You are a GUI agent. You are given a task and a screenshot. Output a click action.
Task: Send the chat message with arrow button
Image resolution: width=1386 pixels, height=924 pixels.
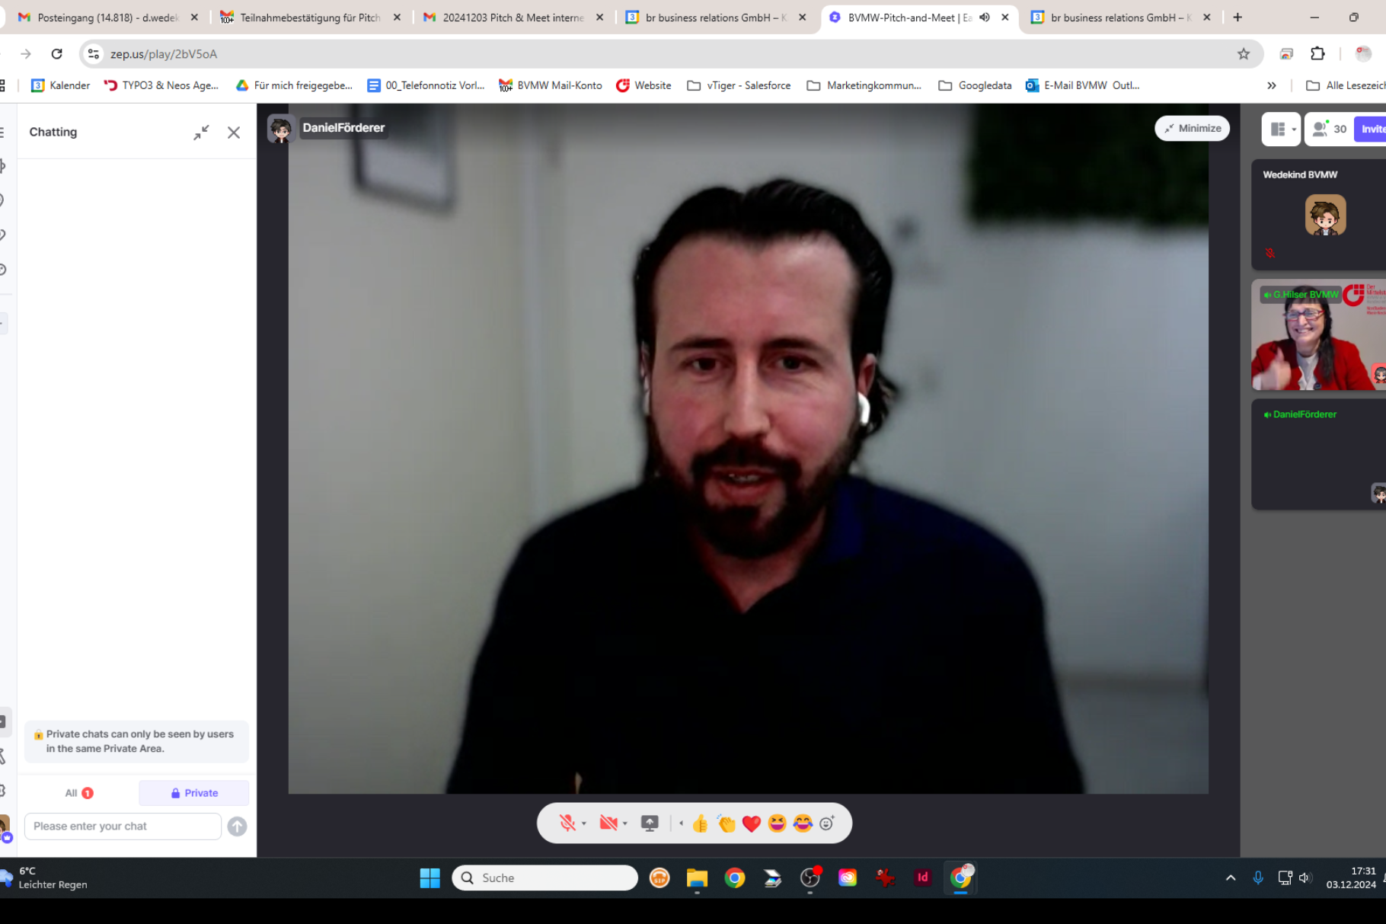[x=237, y=826]
